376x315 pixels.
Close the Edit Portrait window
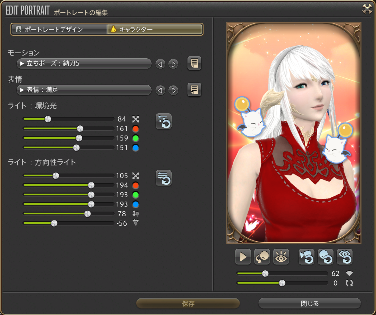367,9
